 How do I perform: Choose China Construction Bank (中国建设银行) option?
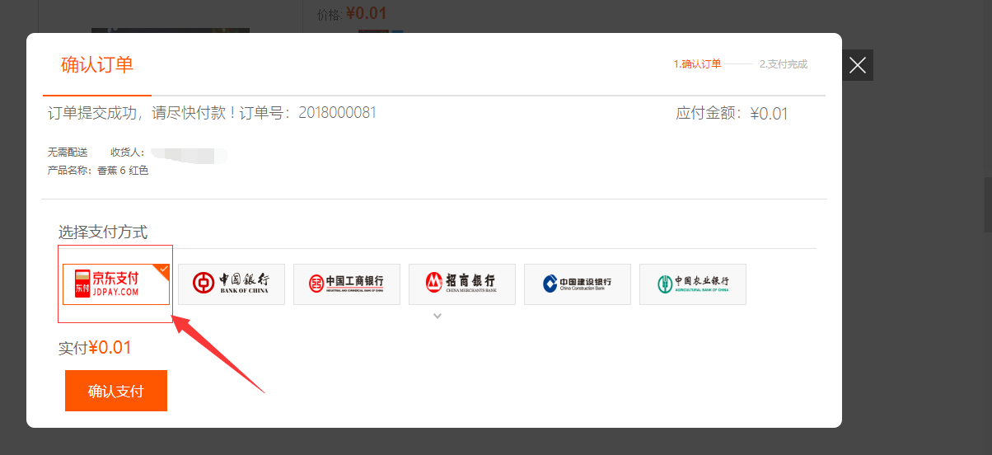(578, 284)
